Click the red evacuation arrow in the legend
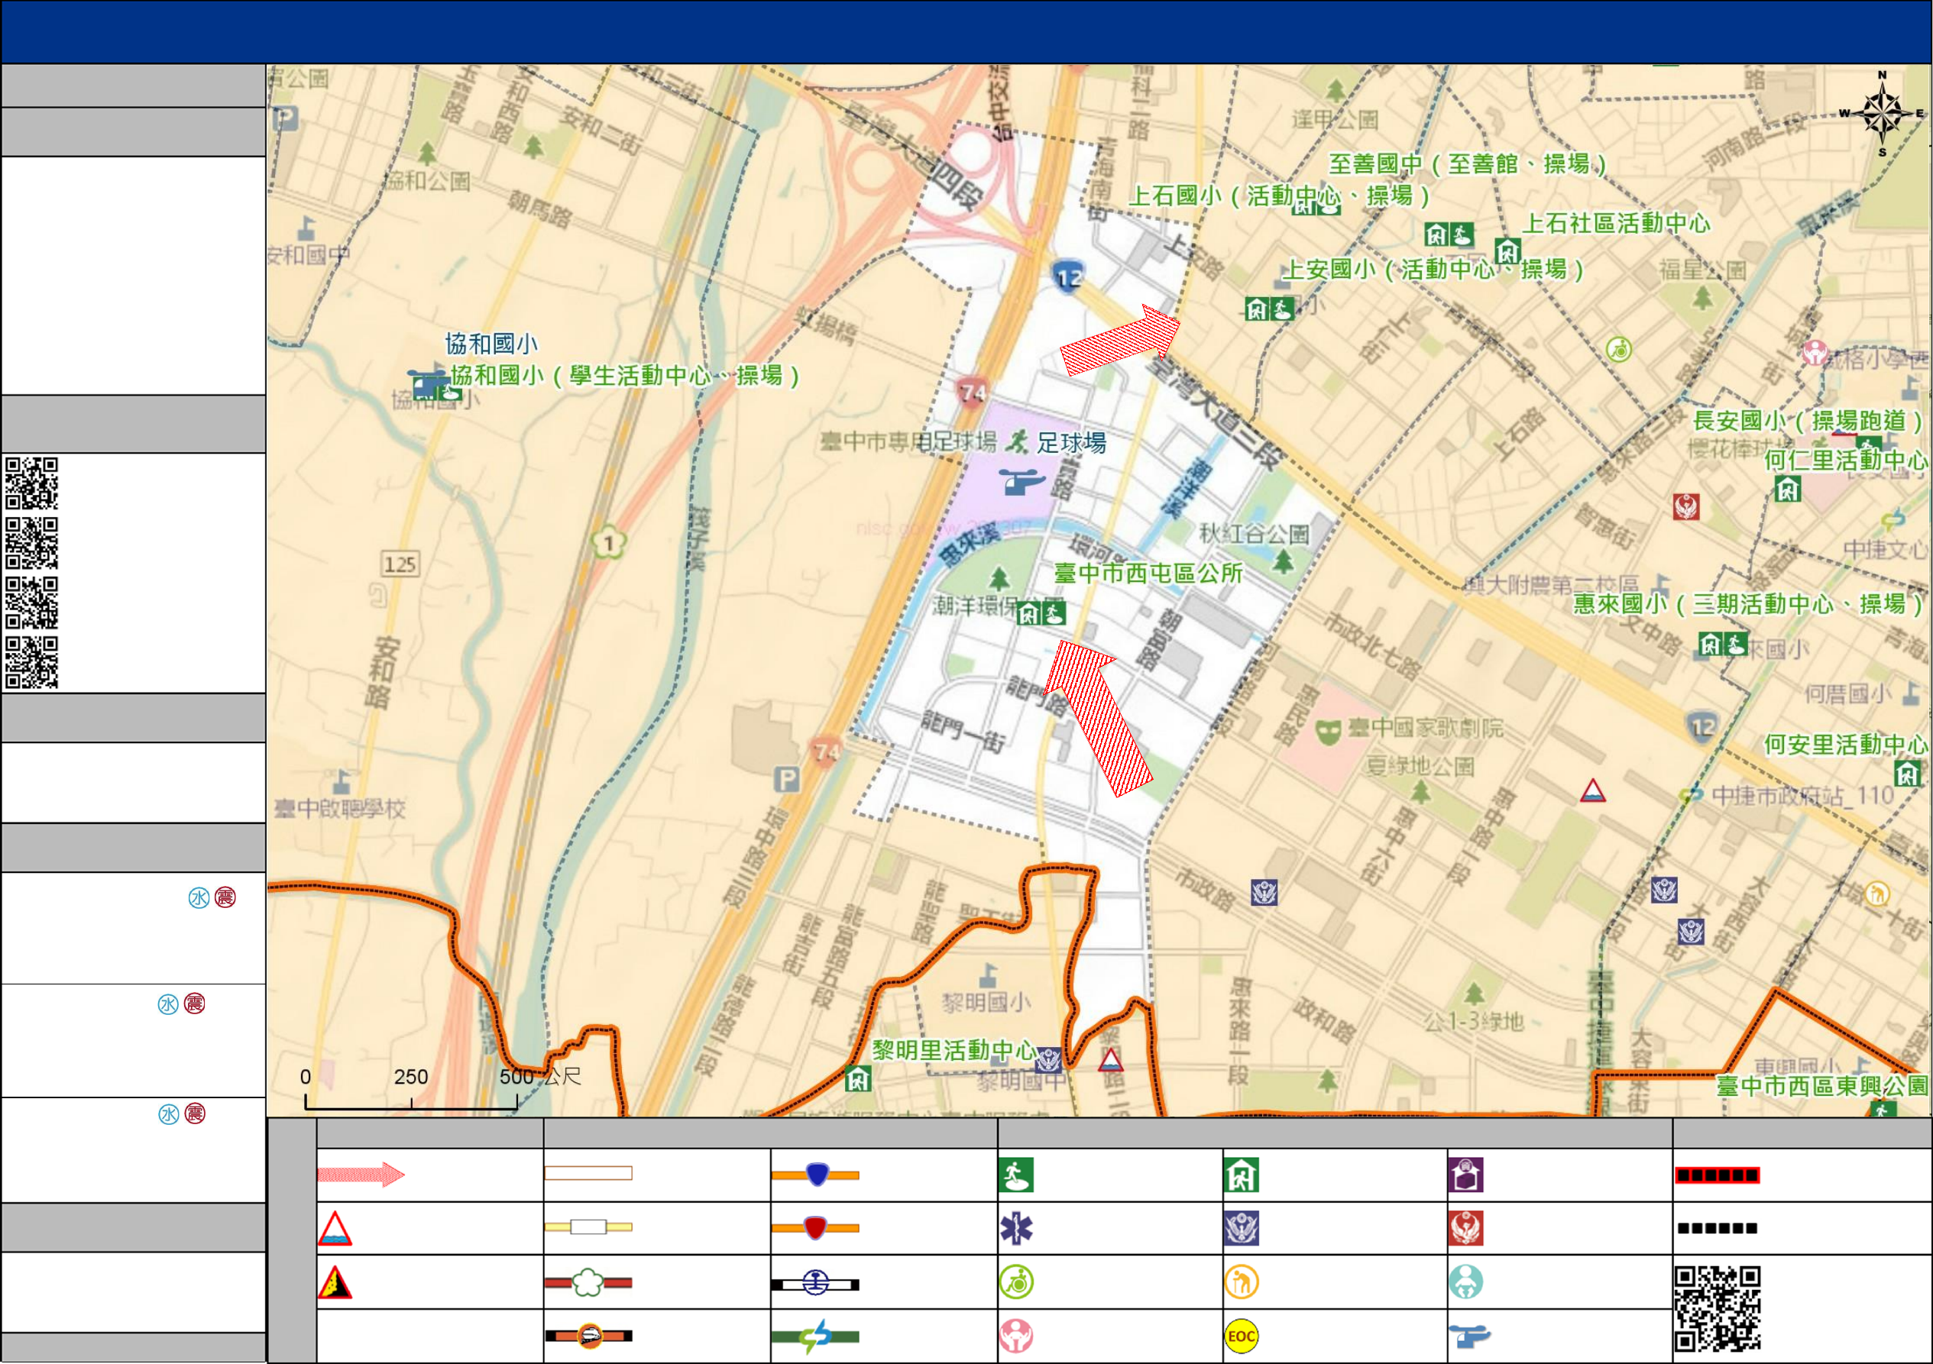 click(x=361, y=1174)
